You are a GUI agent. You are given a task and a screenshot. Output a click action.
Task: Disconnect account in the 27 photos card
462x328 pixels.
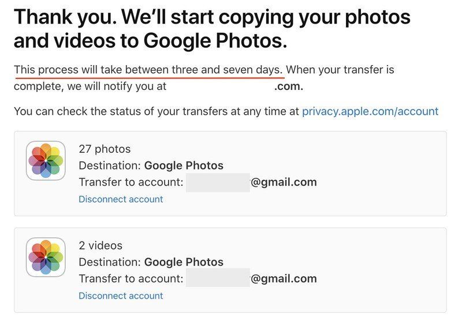coord(121,199)
